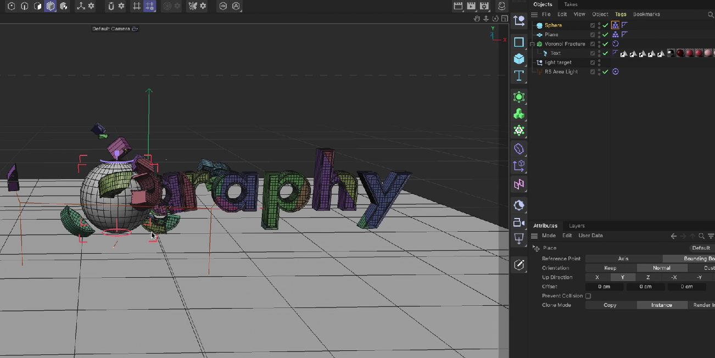Toggle the green enable checkmark for Sphere
Image resolution: width=715 pixels, height=358 pixels.
tap(605, 25)
